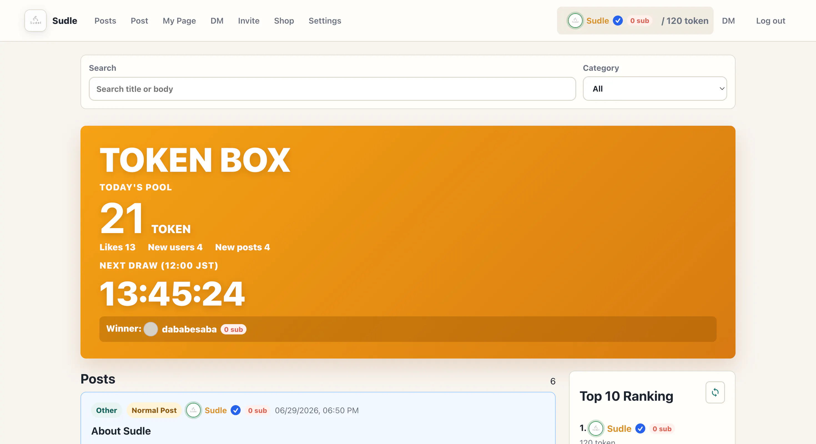Click the Sudle logo icon in navbar
Viewport: 816px width, 444px height.
coord(36,21)
